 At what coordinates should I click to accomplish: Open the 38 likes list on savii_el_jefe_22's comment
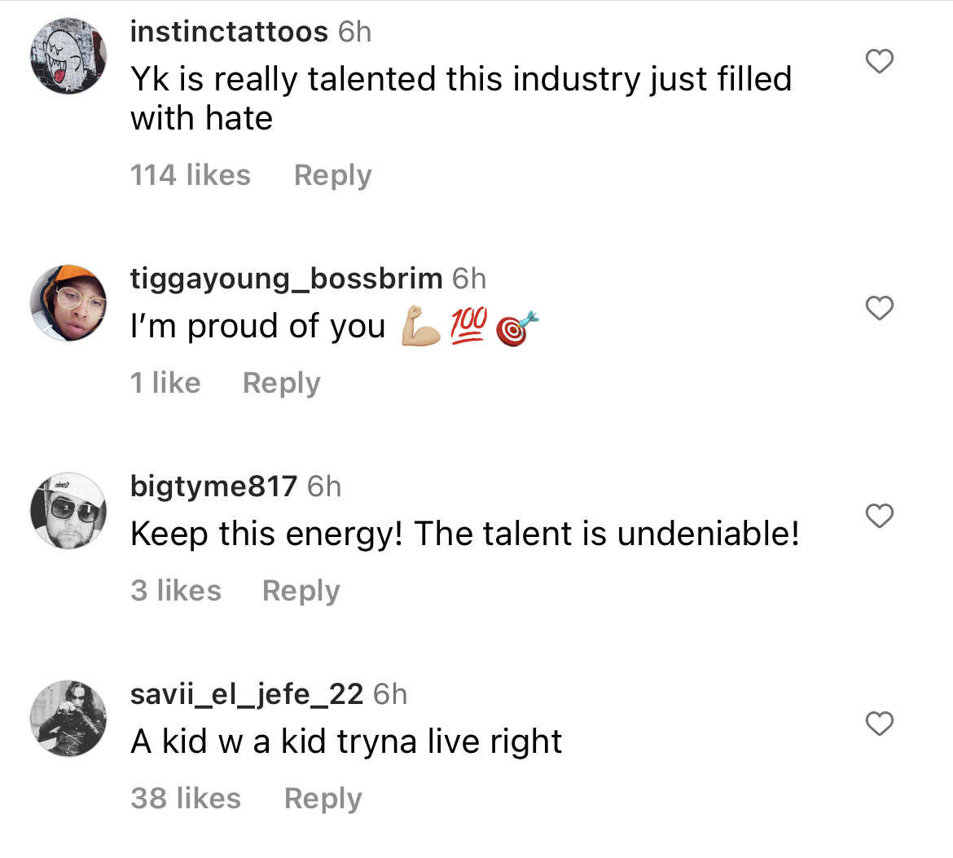pyautogui.click(x=186, y=798)
